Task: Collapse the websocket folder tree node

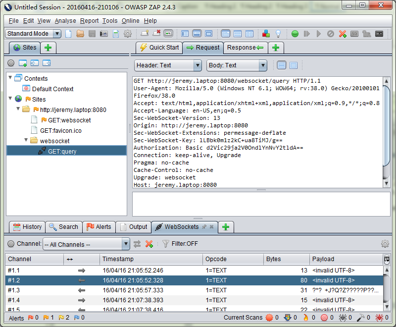Action: [26, 141]
